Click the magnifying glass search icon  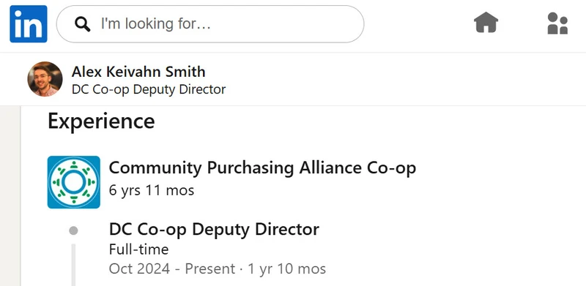(x=82, y=24)
